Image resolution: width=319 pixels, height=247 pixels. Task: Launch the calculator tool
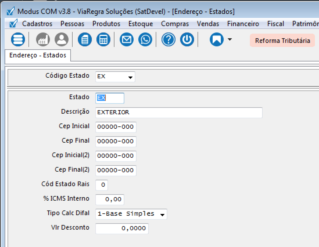pyautogui.click(x=103, y=40)
